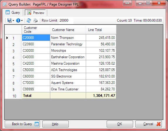Open the save icon dropdown arrow

pos(14,20)
